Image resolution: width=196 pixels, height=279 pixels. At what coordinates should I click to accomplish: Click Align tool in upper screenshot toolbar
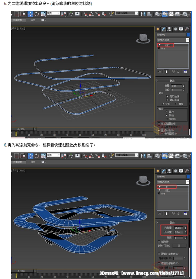pyautogui.click(x=150, y=14)
